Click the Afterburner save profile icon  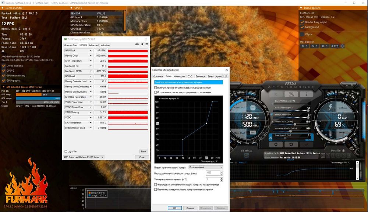349,155
